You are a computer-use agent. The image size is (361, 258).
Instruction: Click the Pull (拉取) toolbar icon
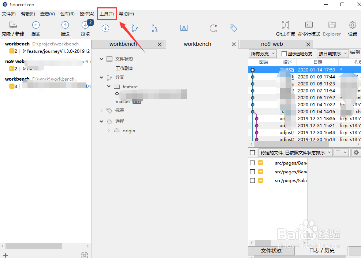[x=85, y=25]
